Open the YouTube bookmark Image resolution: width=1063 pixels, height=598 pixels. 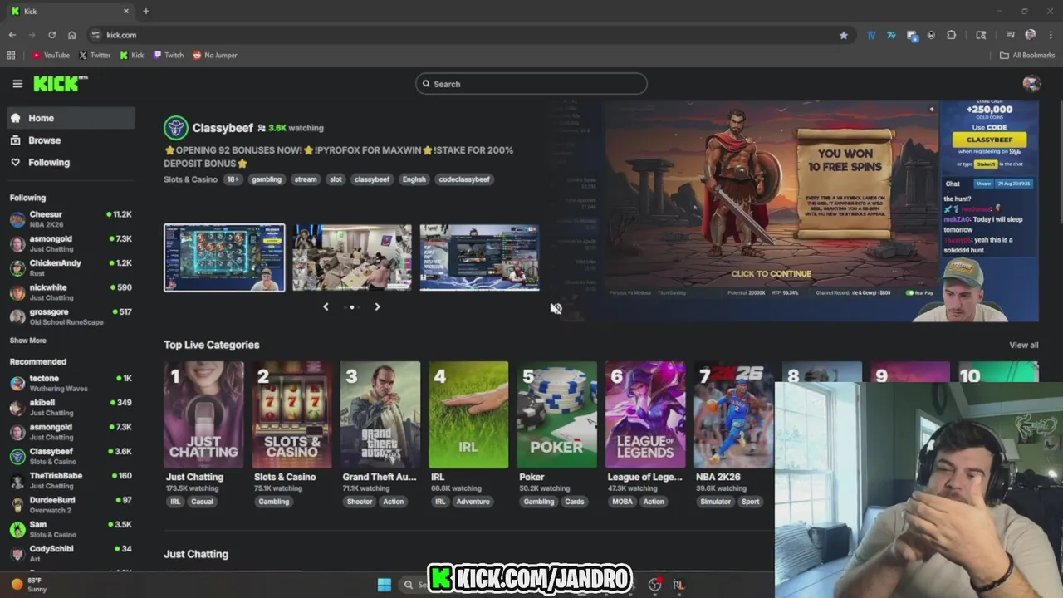click(51, 56)
